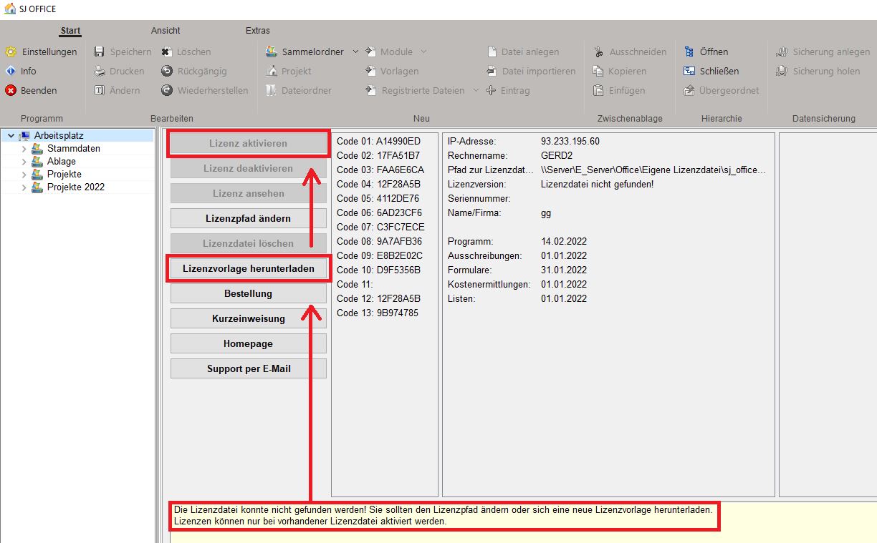Click the Projekte 2022 folder icon
Screen dimensions: 877x543
coord(37,187)
